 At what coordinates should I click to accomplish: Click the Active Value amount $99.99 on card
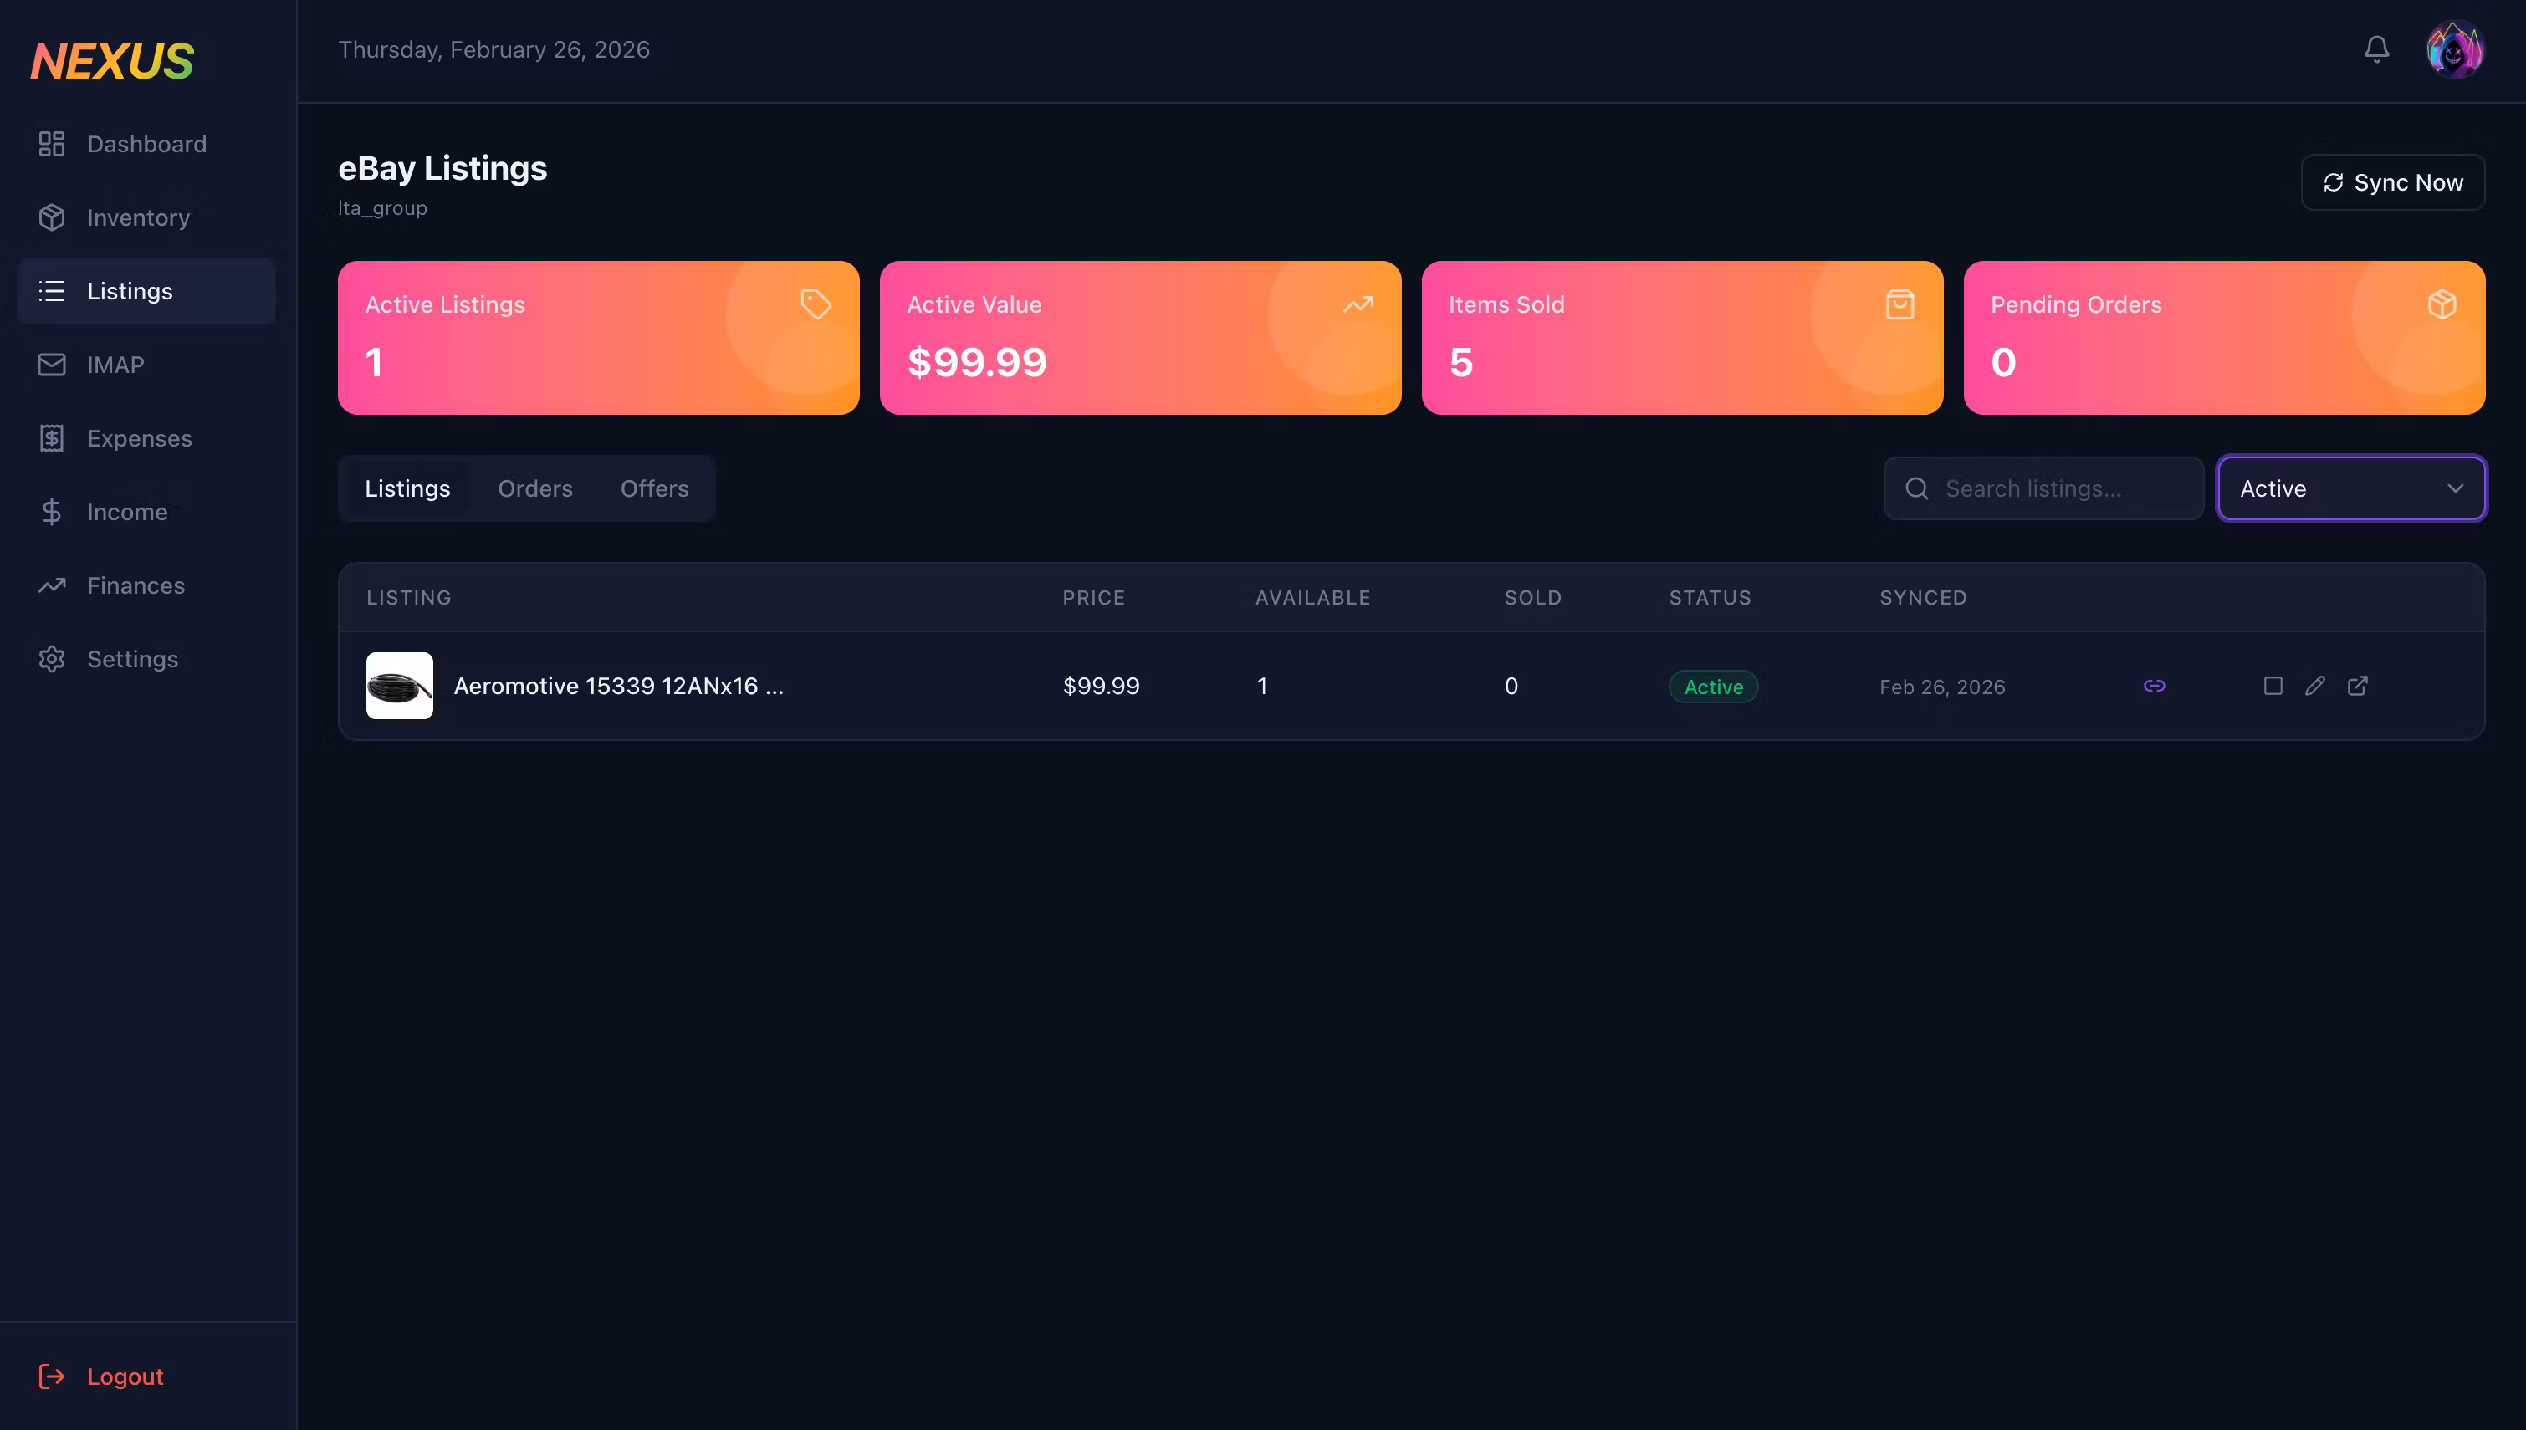pos(977,361)
